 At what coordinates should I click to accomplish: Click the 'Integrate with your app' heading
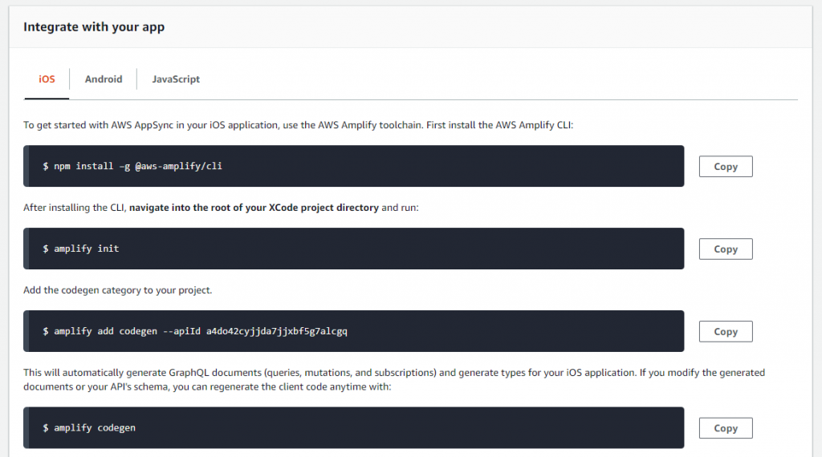coord(94,26)
